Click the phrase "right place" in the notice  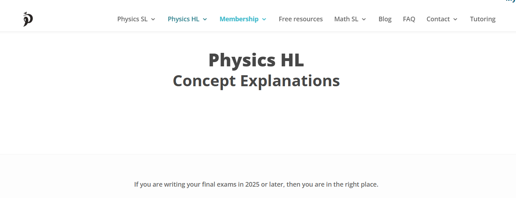[361, 185]
